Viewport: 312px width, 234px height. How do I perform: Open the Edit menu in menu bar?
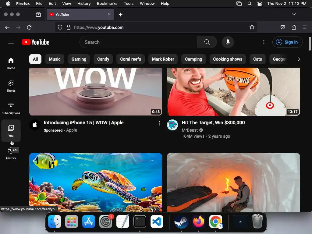click(x=52, y=3)
